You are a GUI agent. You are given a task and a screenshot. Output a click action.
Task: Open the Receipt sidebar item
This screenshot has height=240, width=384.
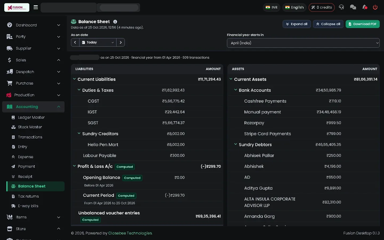click(25, 177)
